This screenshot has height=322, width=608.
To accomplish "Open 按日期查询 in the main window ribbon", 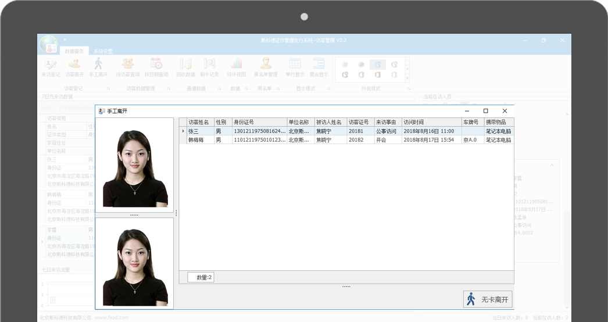I will point(156,67).
